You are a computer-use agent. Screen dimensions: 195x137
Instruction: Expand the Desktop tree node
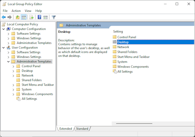click(13, 71)
